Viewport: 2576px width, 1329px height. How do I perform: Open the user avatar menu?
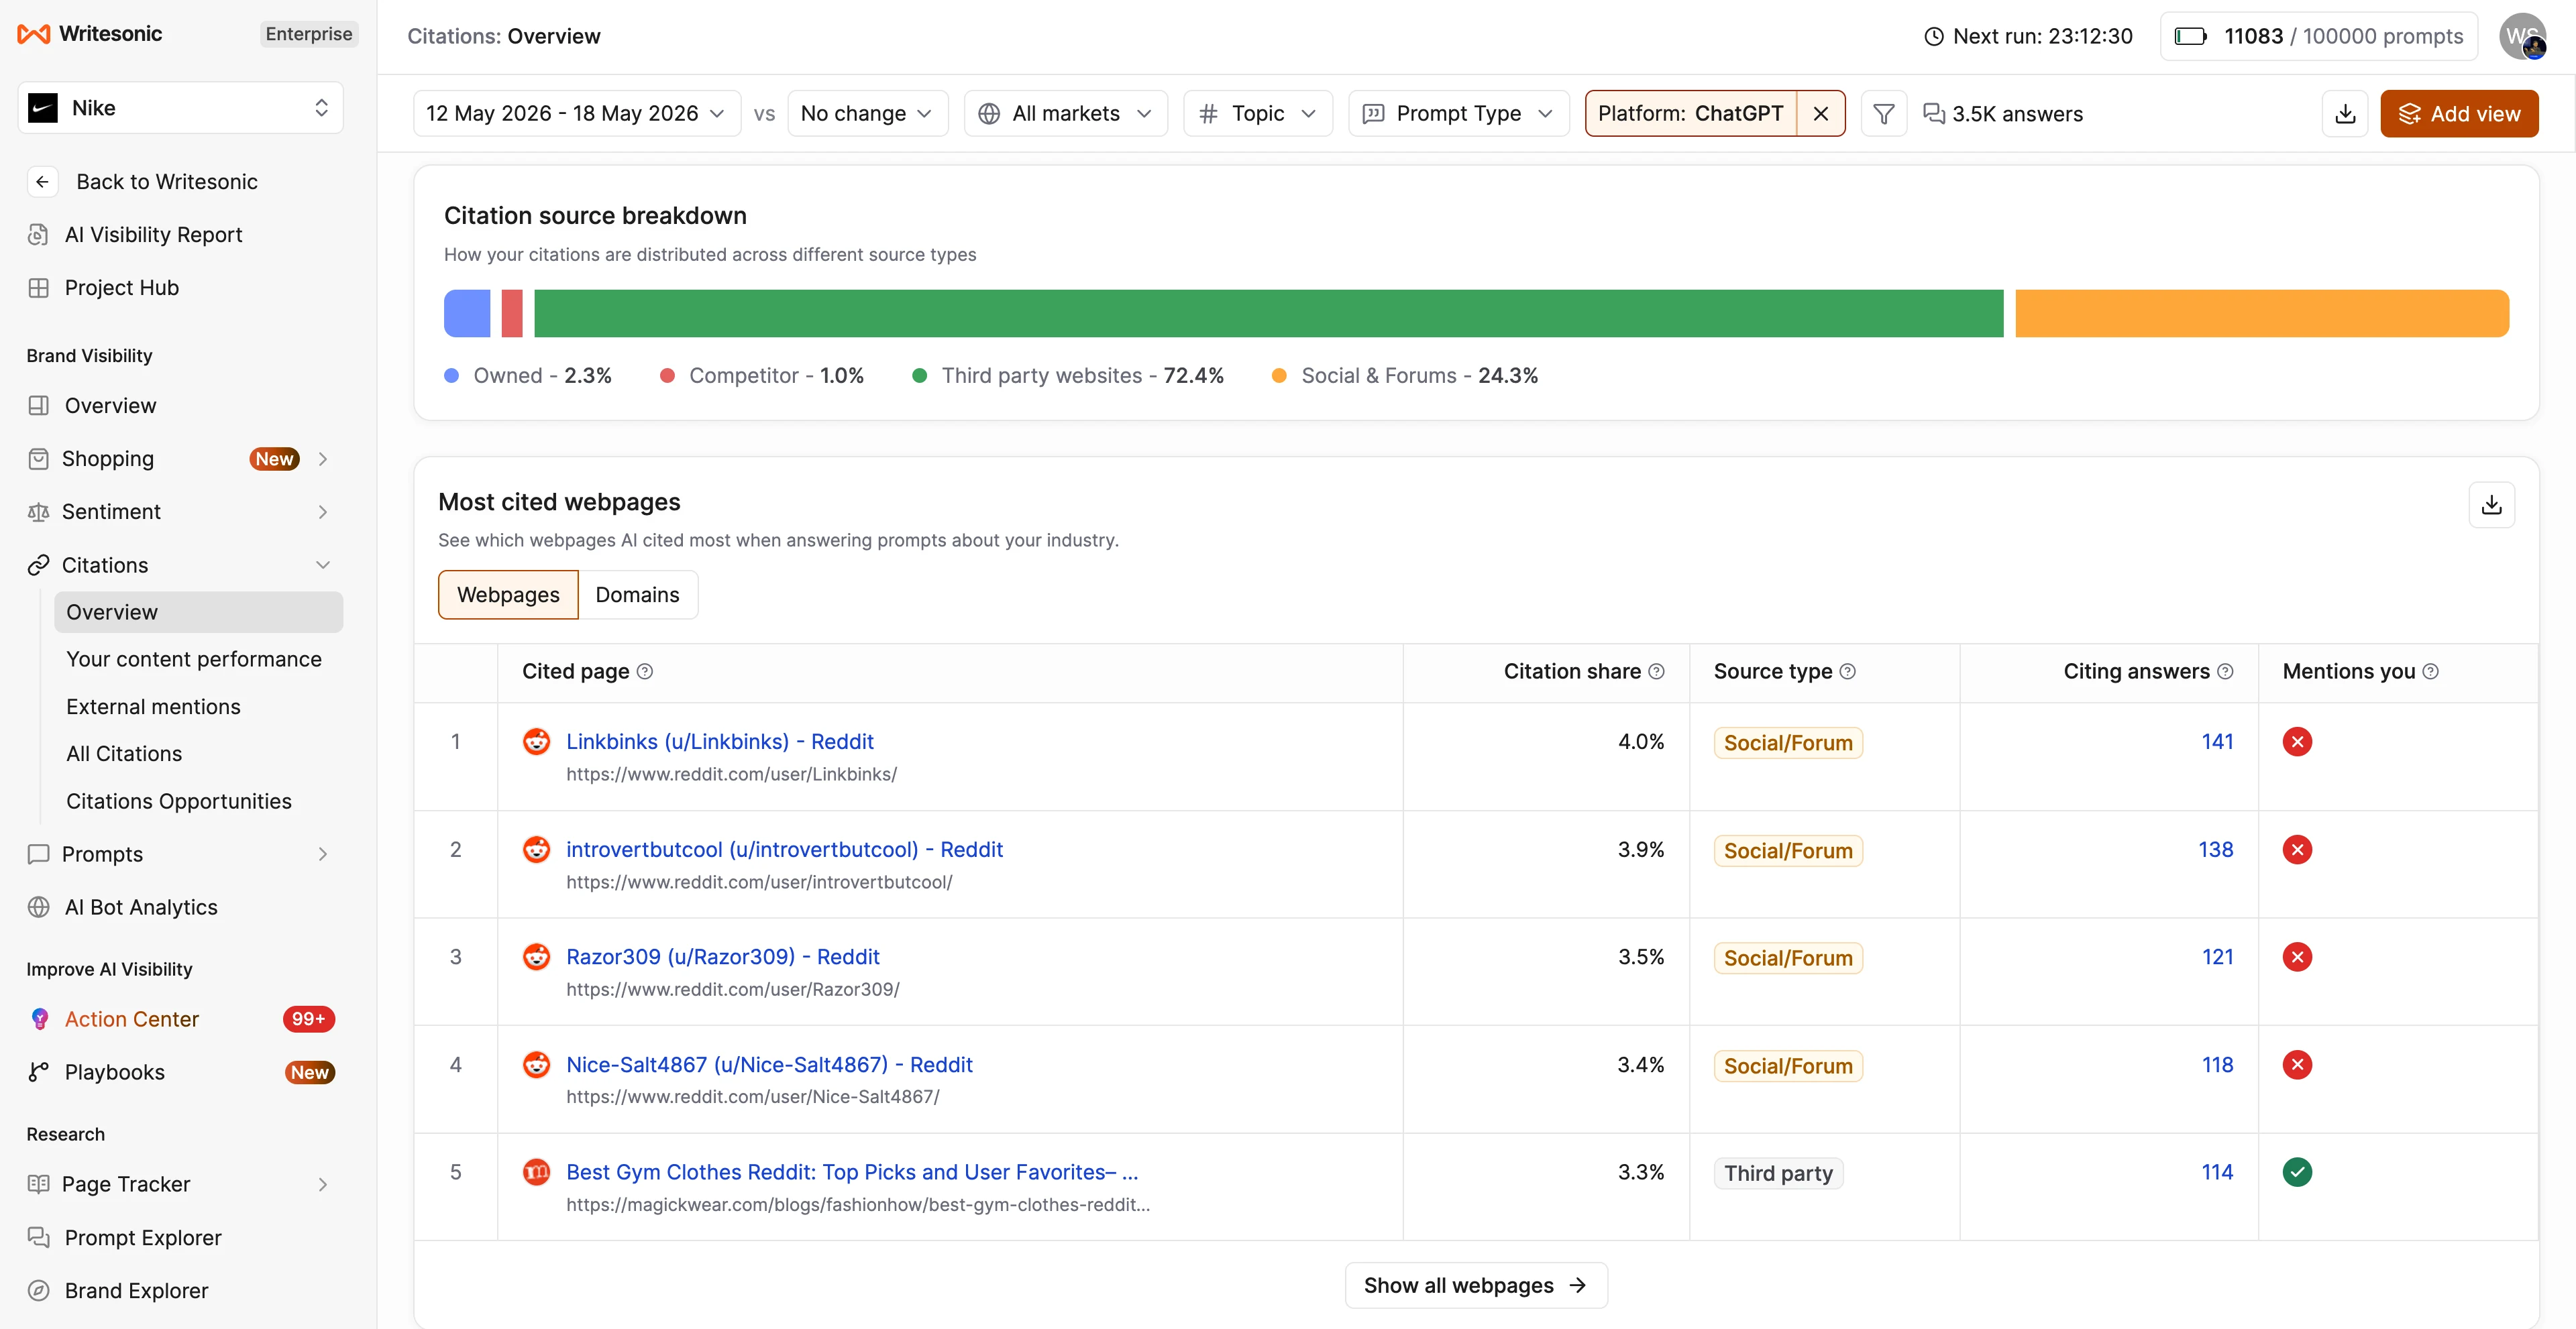(2523, 36)
